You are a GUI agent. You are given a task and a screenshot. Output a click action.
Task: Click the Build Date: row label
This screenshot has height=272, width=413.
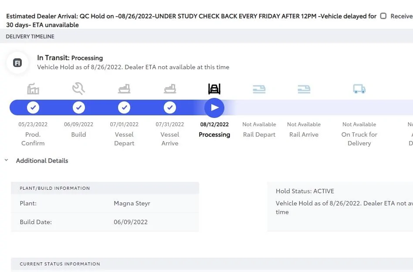[x=36, y=222]
